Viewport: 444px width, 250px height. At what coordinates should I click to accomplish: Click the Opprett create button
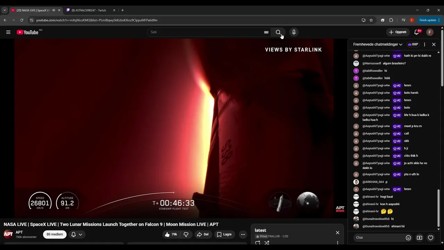point(398,32)
